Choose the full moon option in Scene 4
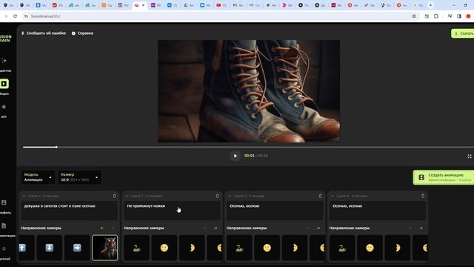 (370, 248)
